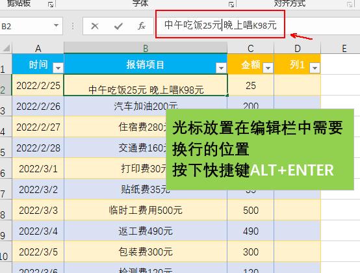Open the 报销项目 column filter dropdown

222,68
